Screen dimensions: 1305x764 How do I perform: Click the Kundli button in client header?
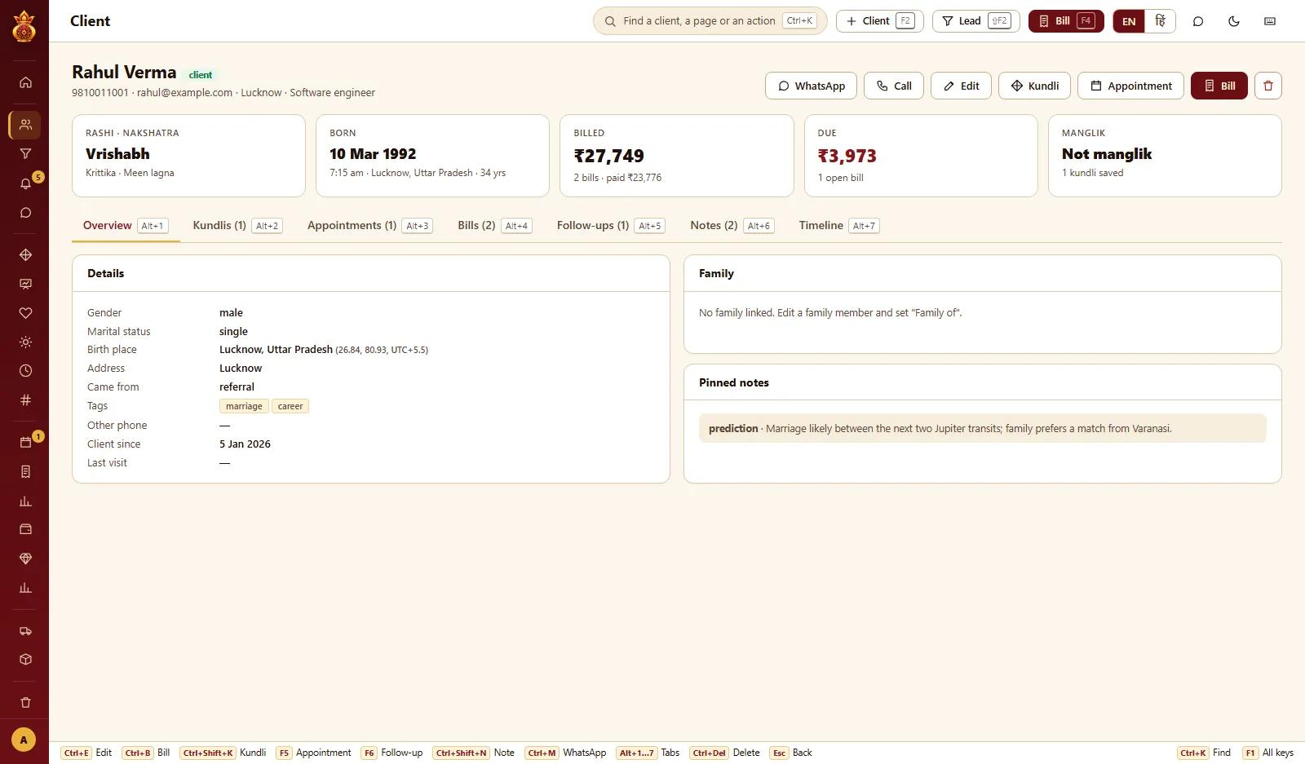1034,86
